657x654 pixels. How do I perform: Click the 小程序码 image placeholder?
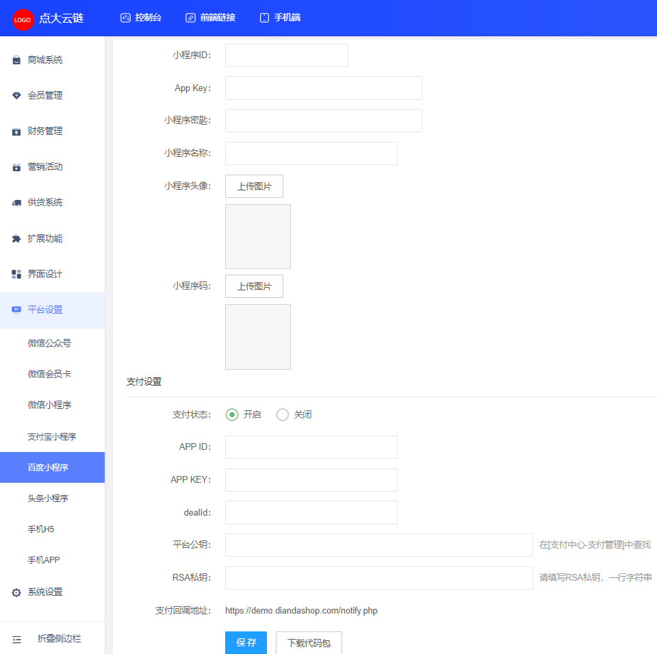click(x=258, y=337)
